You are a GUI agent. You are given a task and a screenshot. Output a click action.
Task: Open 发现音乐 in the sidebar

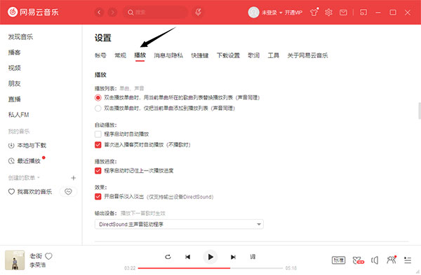coord(20,36)
